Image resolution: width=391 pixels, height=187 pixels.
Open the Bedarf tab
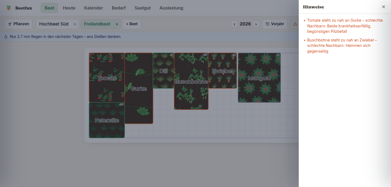pyautogui.click(x=119, y=8)
